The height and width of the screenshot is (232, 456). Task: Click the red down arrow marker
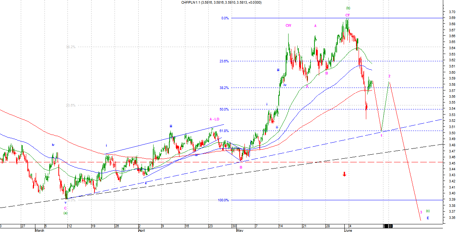click(344, 174)
